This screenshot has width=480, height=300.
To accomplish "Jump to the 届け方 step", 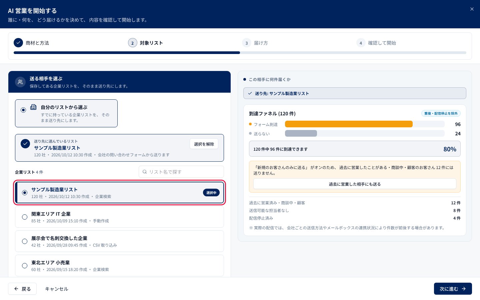I will (261, 43).
